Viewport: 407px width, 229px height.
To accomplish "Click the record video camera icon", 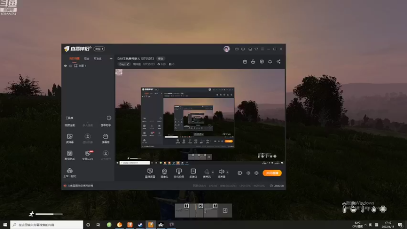I will [x=240, y=173].
